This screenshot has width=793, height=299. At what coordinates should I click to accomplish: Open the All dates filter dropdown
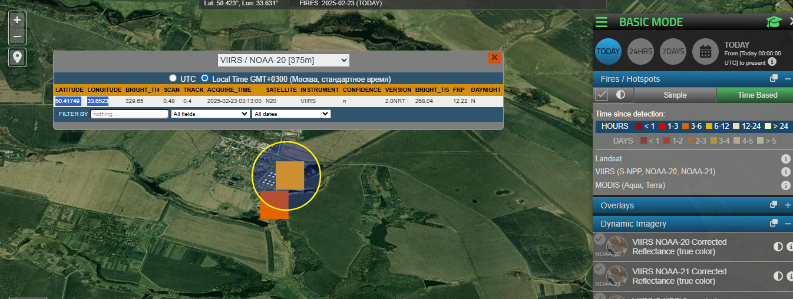coord(291,114)
